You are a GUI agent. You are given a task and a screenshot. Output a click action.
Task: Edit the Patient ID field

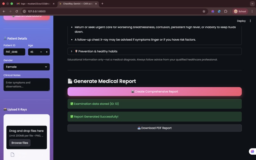(14, 52)
